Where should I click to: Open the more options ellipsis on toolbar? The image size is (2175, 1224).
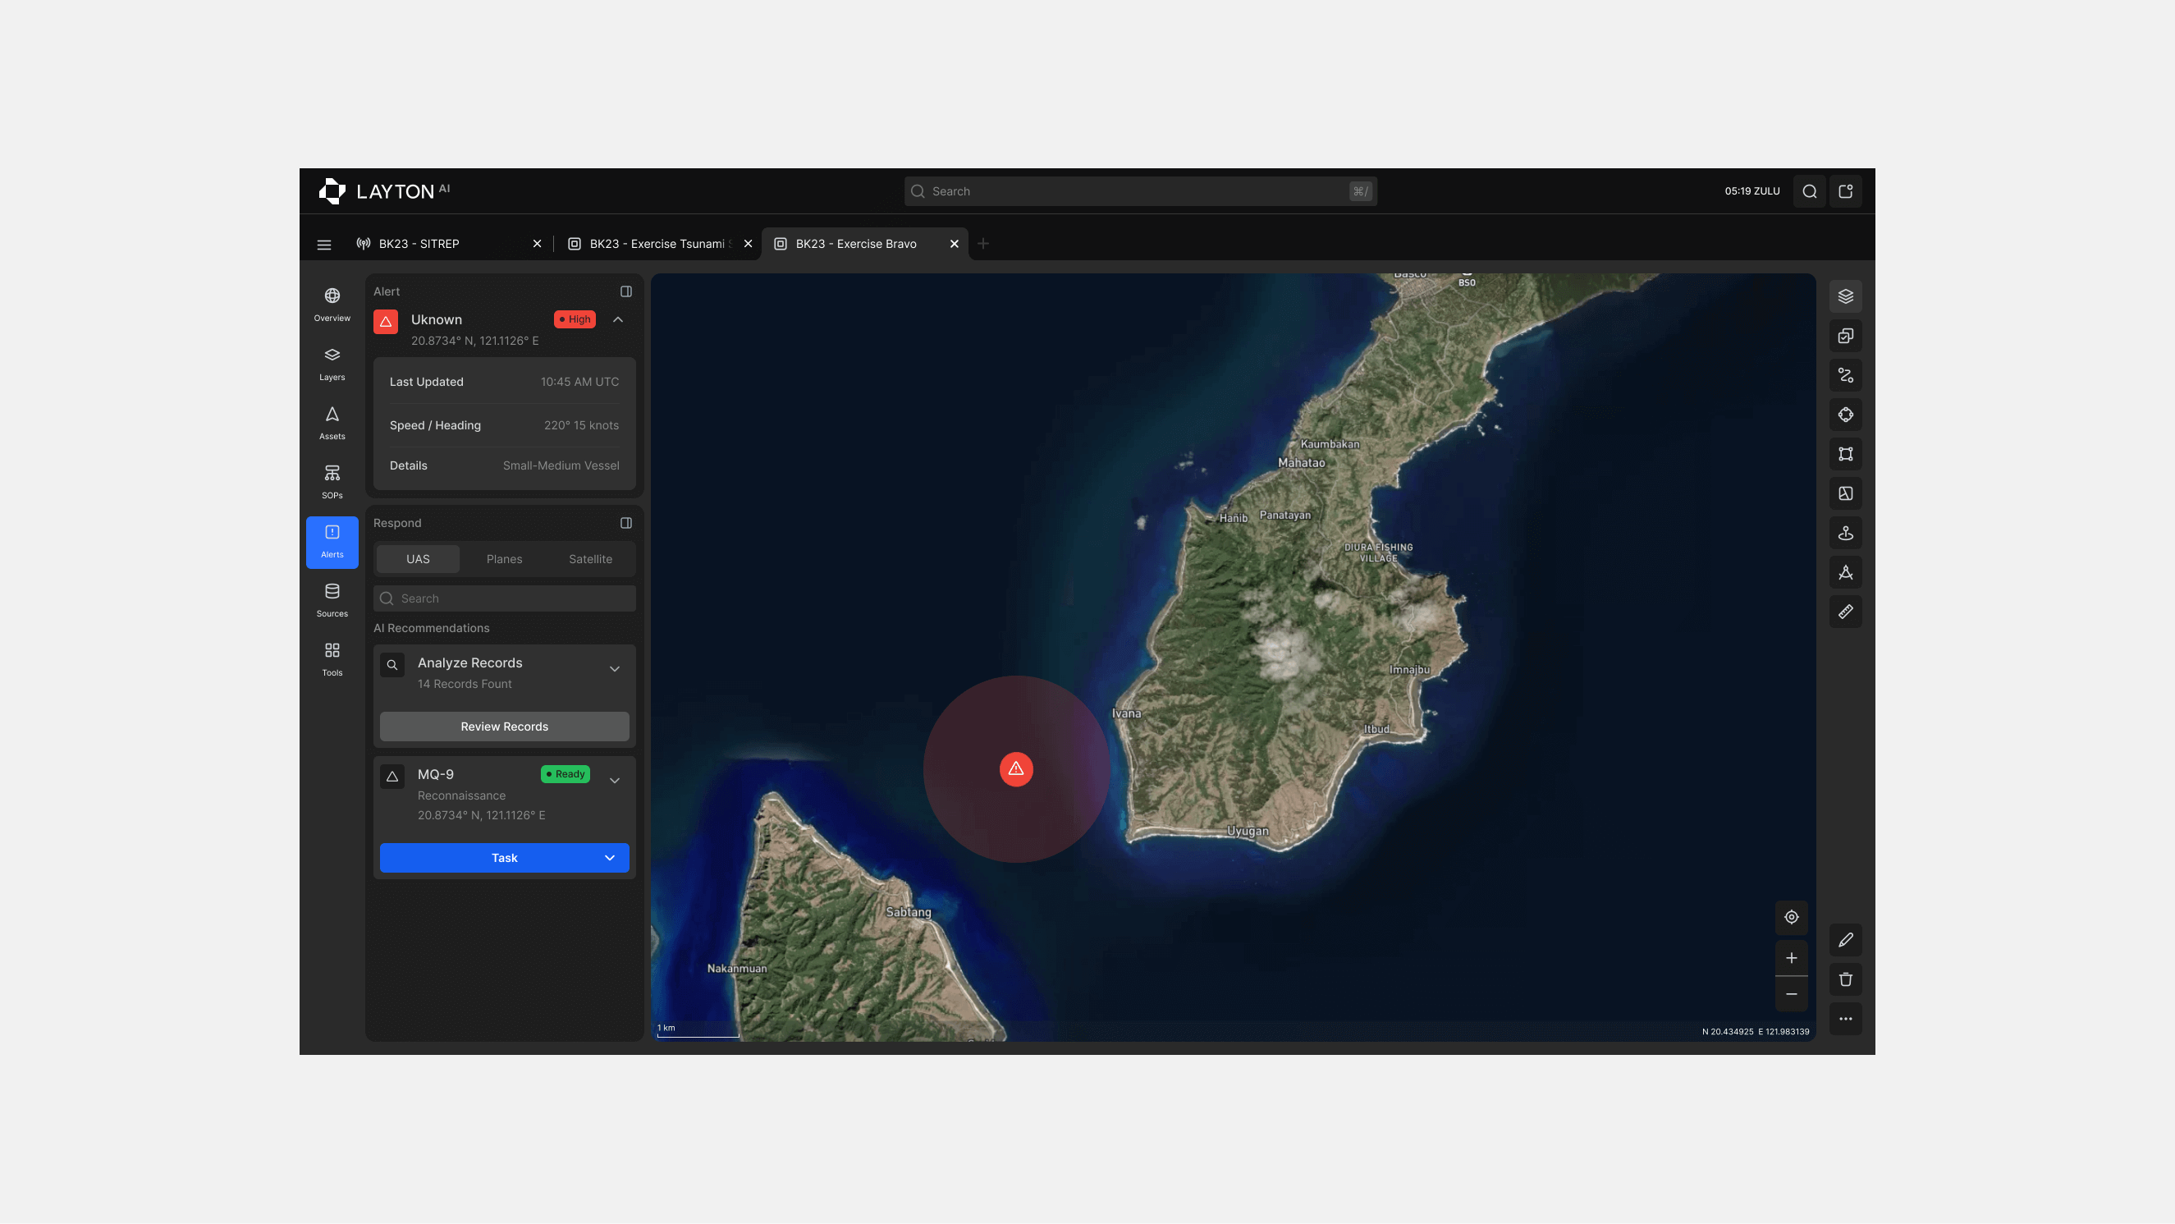(x=1845, y=1019)
